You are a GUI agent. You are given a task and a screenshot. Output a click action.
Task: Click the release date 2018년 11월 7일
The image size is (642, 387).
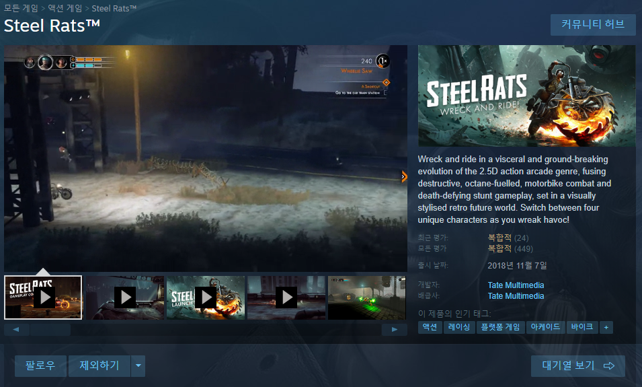tap(517, 266)
